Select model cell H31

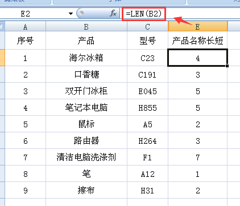(147, 190)
